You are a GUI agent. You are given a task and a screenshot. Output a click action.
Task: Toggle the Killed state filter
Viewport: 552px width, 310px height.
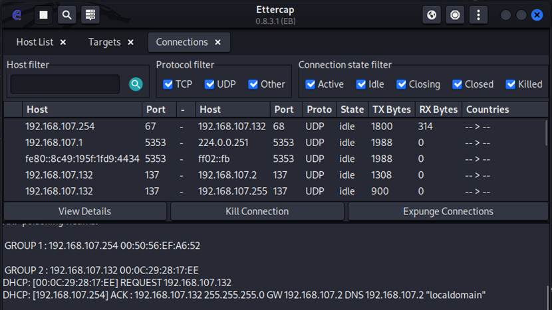pos(511,84)
